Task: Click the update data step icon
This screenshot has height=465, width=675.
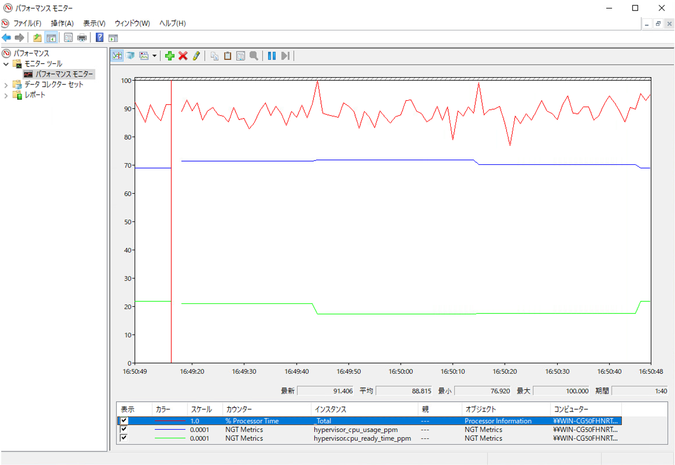Action: coord(285,56)
